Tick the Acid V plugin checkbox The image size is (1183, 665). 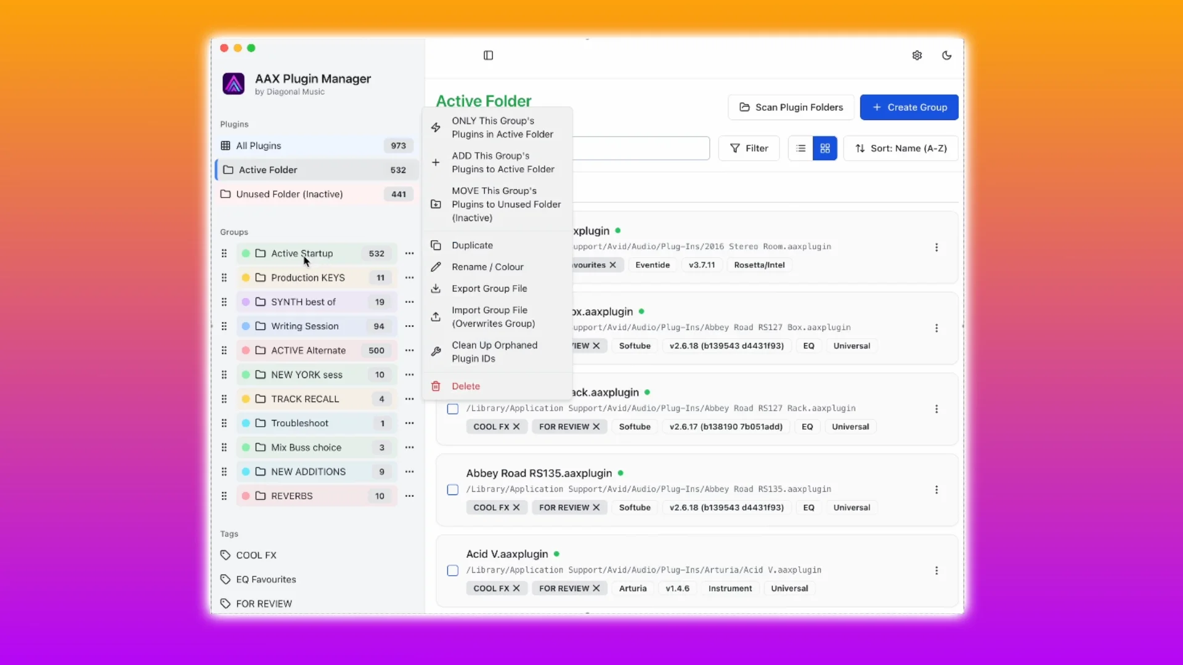tap(453, 570)
